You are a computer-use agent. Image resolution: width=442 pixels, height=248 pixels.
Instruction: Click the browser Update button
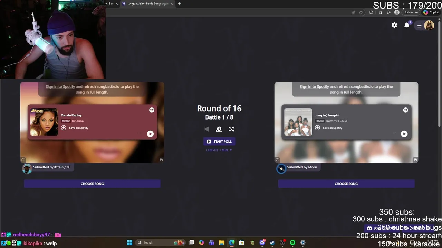coord(410,12)
